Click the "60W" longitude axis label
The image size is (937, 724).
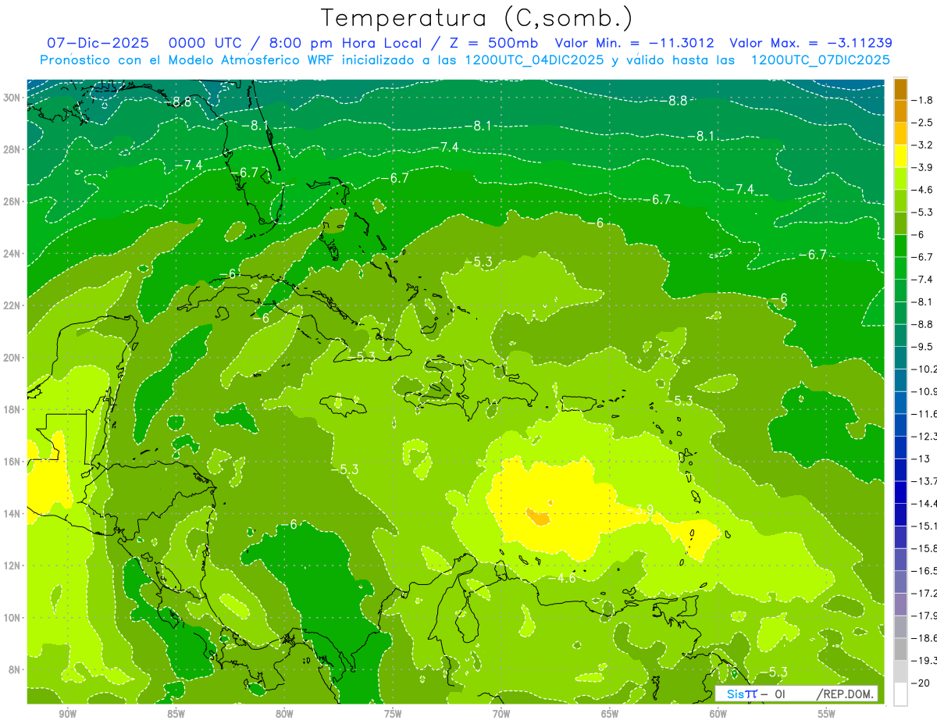pos(718,714)
